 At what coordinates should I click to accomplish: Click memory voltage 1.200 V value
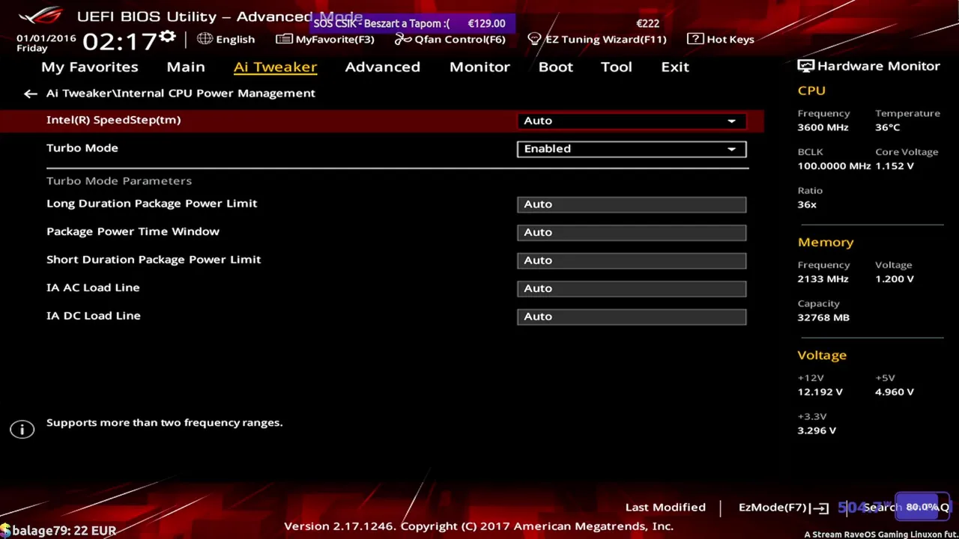[895, 278]
